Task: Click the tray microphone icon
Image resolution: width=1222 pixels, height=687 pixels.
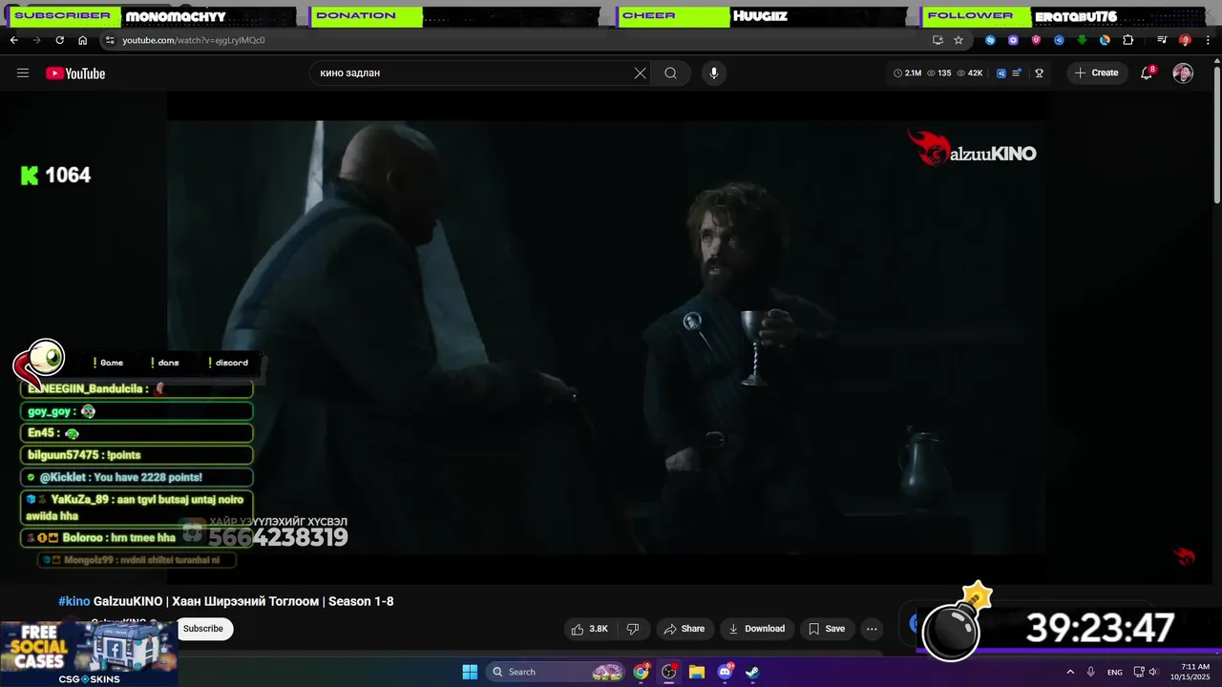Action: (x=1091, y=672)
